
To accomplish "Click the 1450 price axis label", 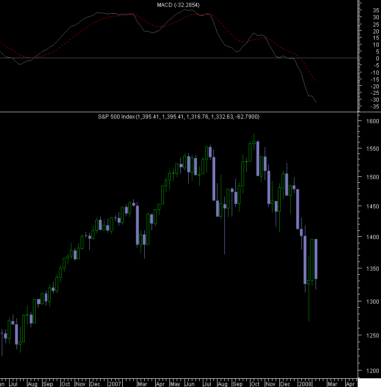I will pos(373,207).
